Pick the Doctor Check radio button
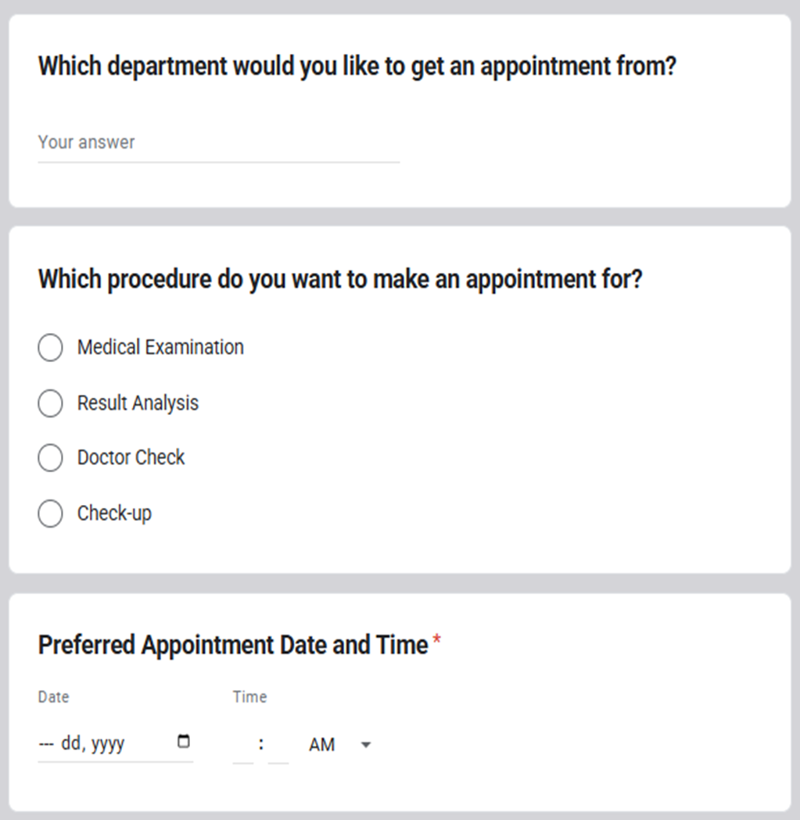This screenshot has height=820, width=800. point(50,458)
